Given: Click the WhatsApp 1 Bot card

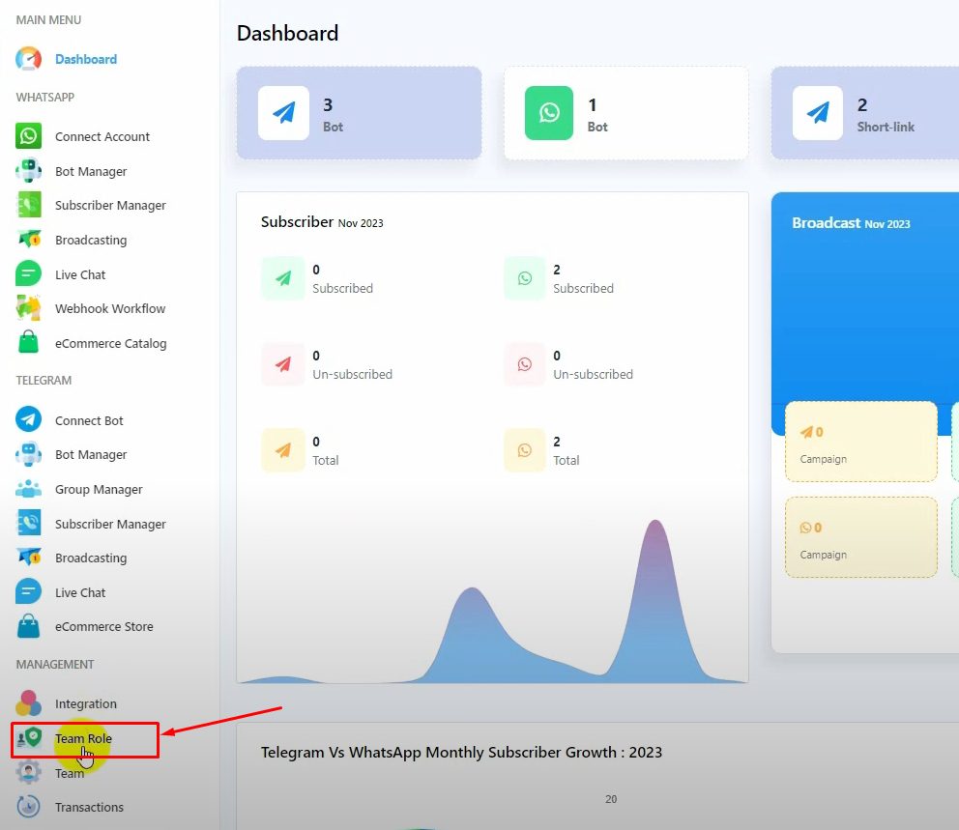Looking at the screenshot, I should click(625, 113).
